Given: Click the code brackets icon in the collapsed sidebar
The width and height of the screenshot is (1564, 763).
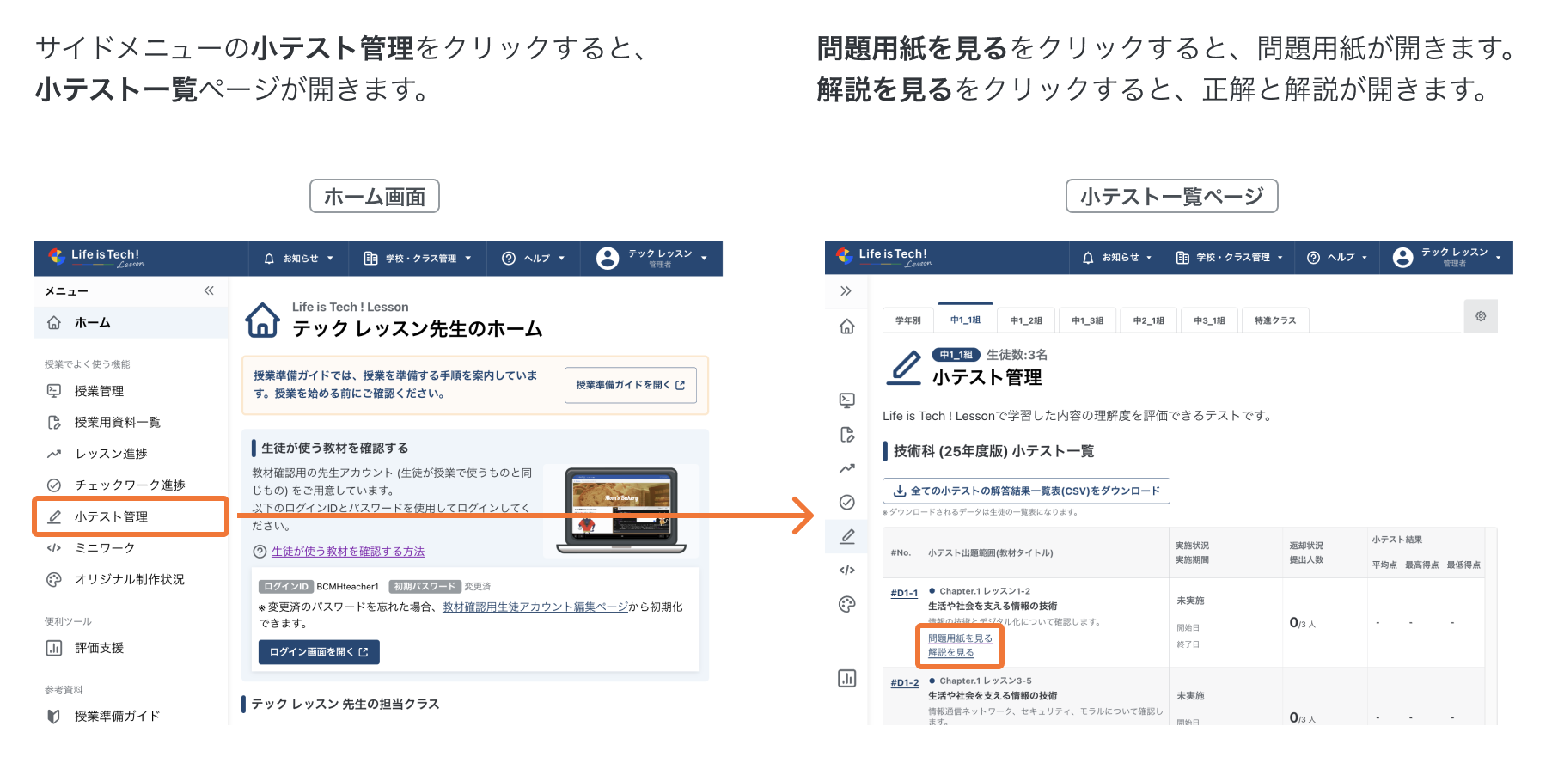Looking at the screenshot, I should click(x=846, y=570).
